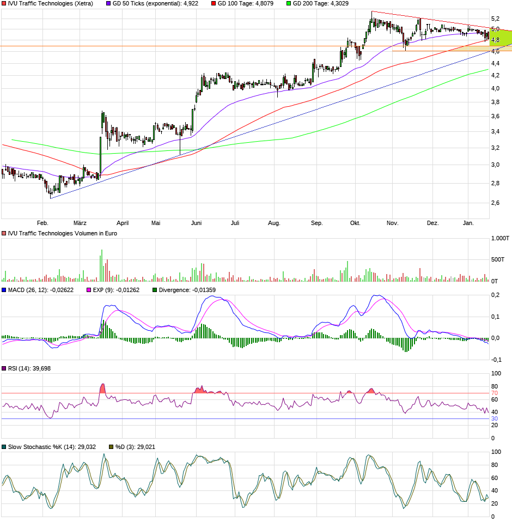Screen dimensions: 512x522
Task: Click the red IVU Traffic Technologies legend swatch
Action: 4,4
